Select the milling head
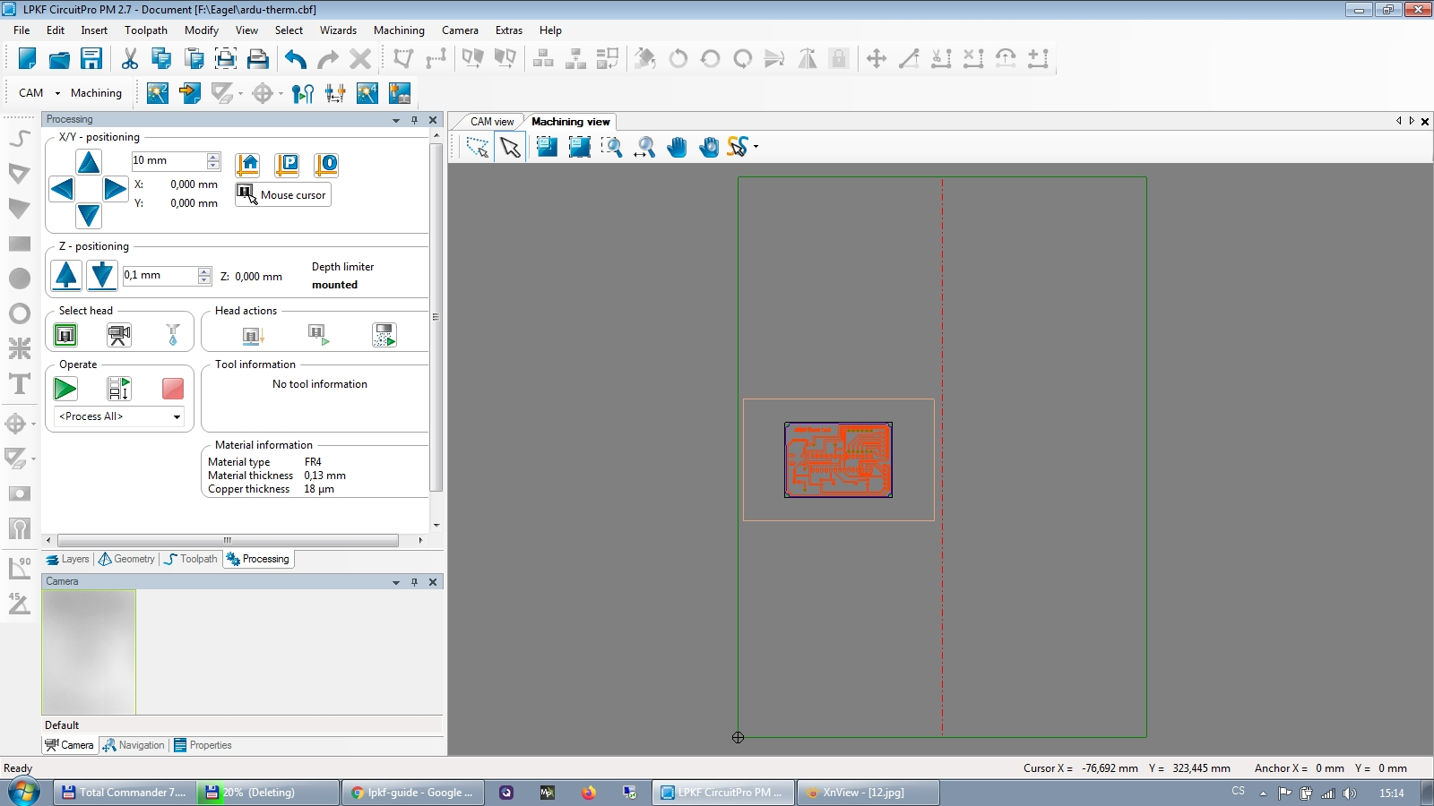 (x=65, y=335)
